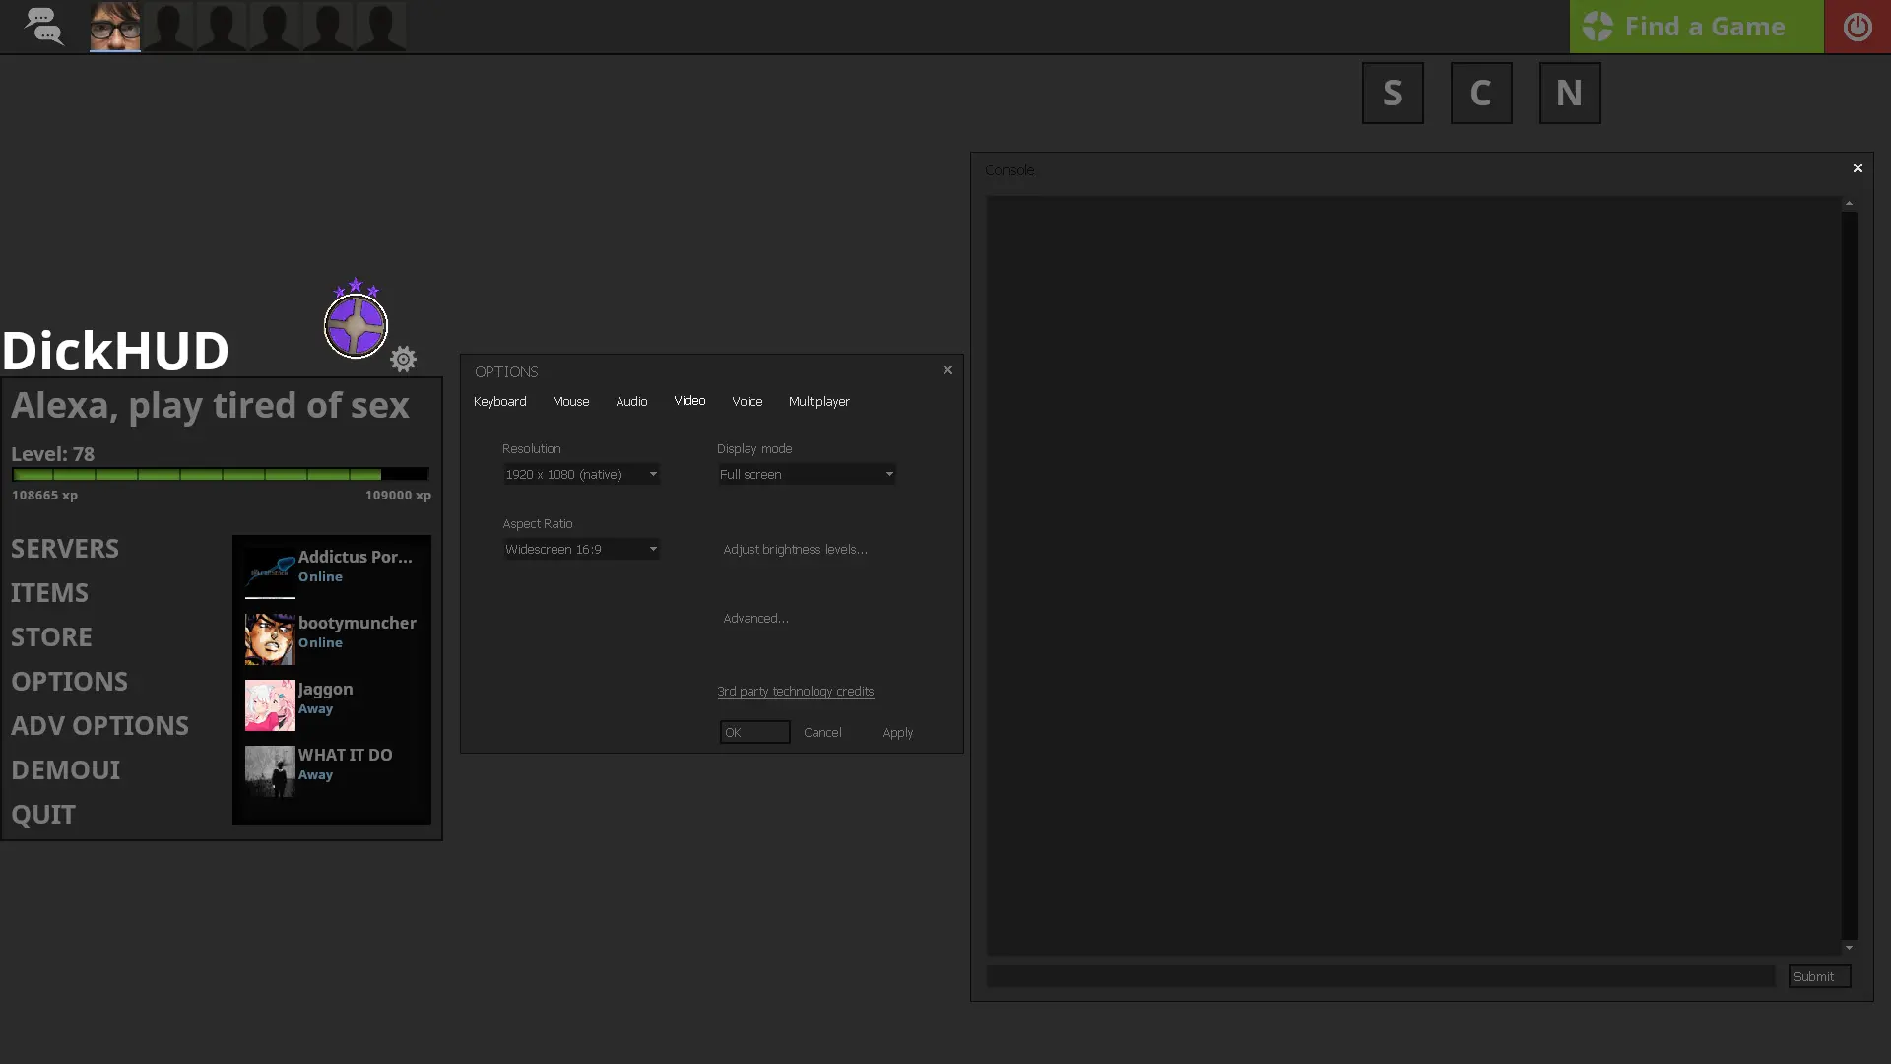This screenshot has width=1891, height=1064.
Task: Open the chat bubbles icon
Action: click(x=43, y=27)
